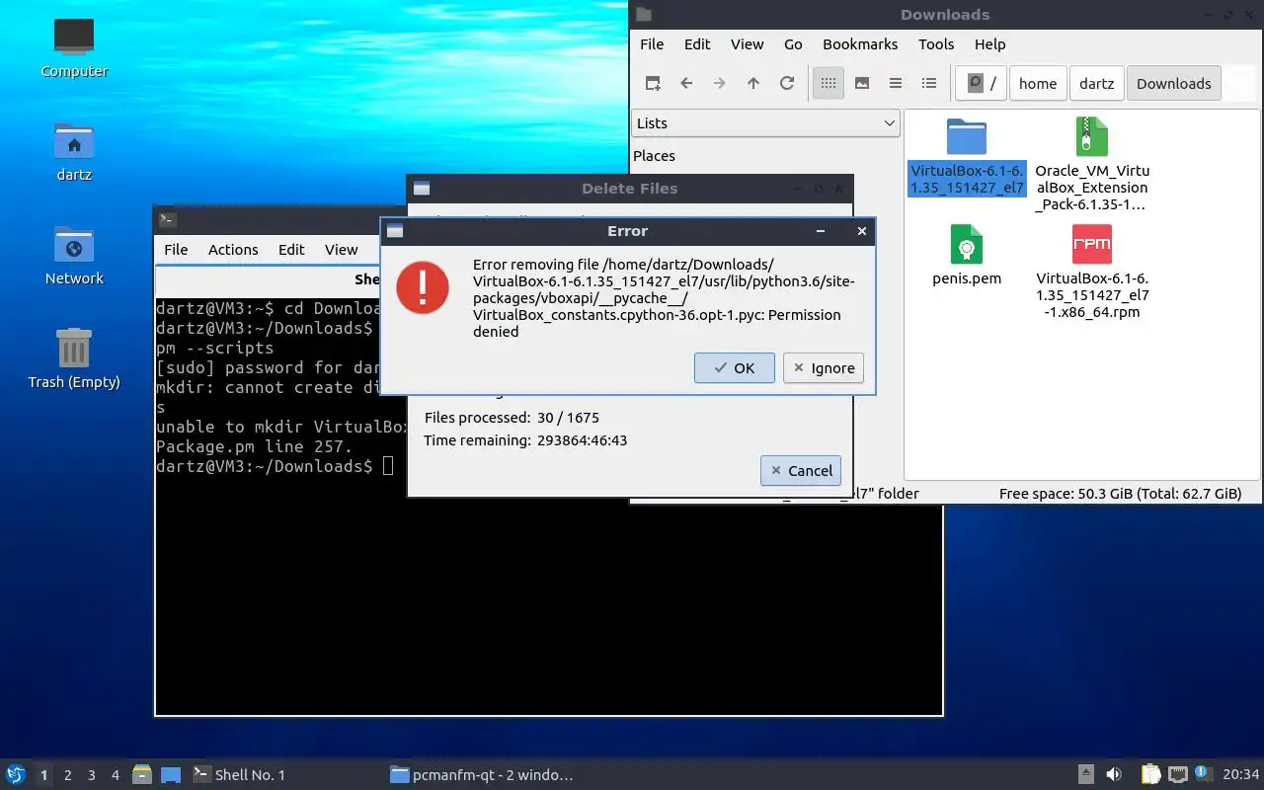Click OK in the Error dialog
The width and height of the screenshot is (1264, 790).
pos(735,367)
